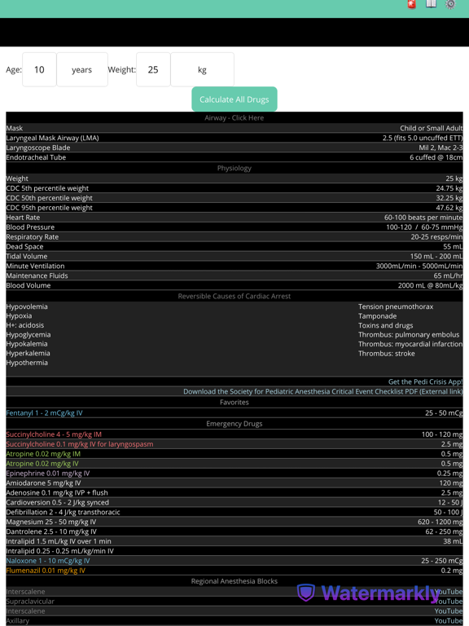The height and width of the screenshot is (626, 469).
Task: Click Intralipid 0.25 mL/kg/min IV row
Action: point(234,551)
